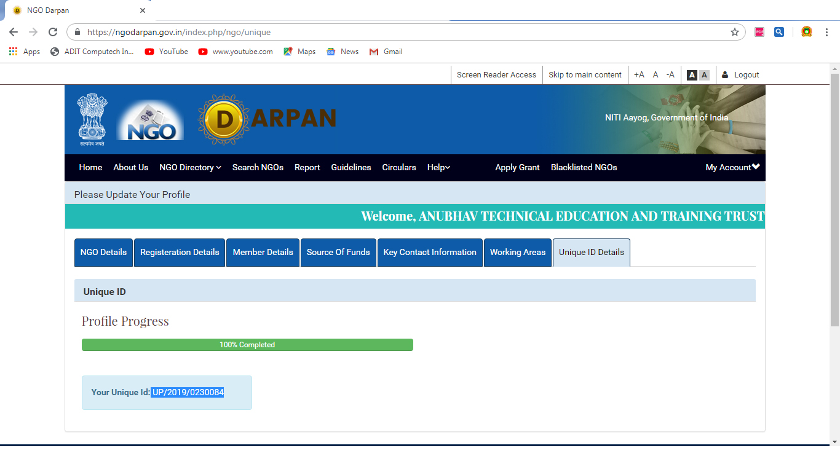
Task: Open Blacklisted NGOs page
Action: [x=584, y=167]
